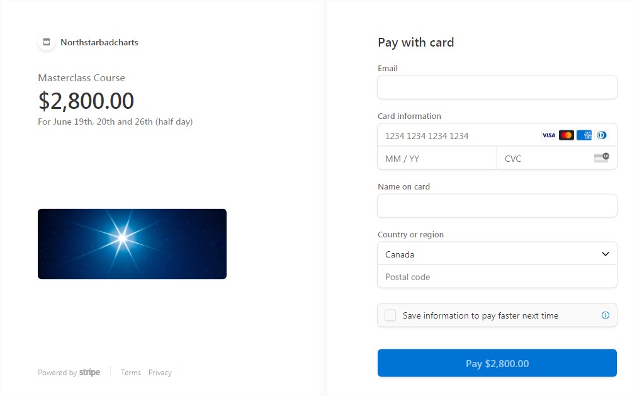Select the MM / YY expiry field
The width and height of the screenshot is (637, 396).
(437, 158)
